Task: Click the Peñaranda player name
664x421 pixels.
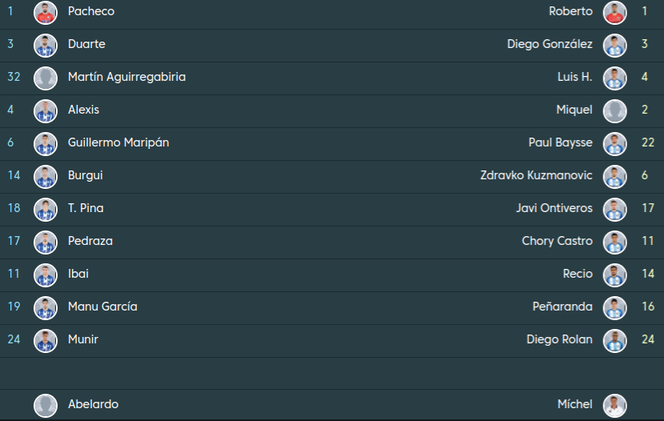Action: (x=562, y=307)
